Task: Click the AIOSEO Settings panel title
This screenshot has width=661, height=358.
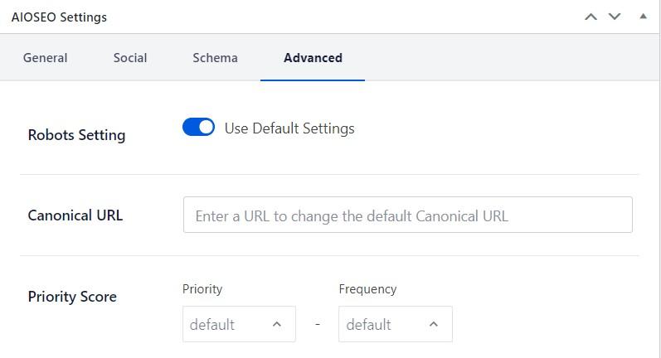Action: click(59, 17)
